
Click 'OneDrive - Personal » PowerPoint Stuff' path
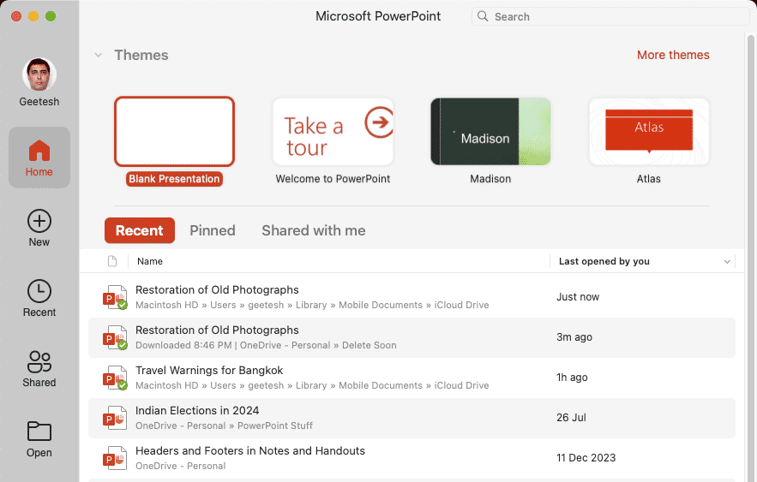click(224, 425)
